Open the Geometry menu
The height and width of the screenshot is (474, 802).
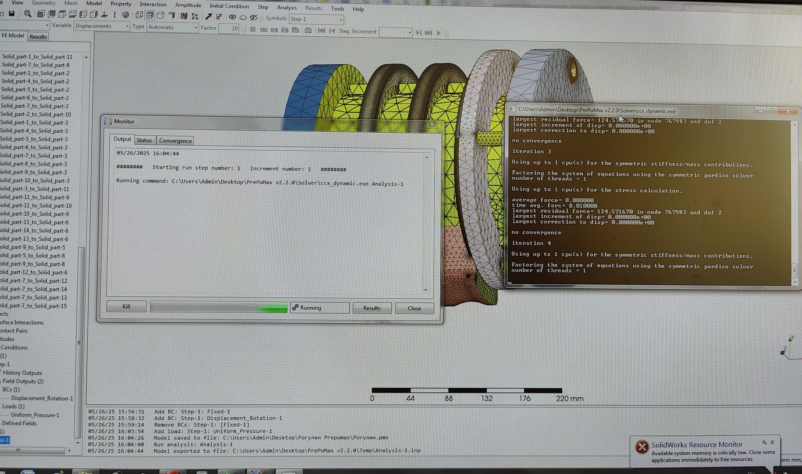[x=43, y=3]
